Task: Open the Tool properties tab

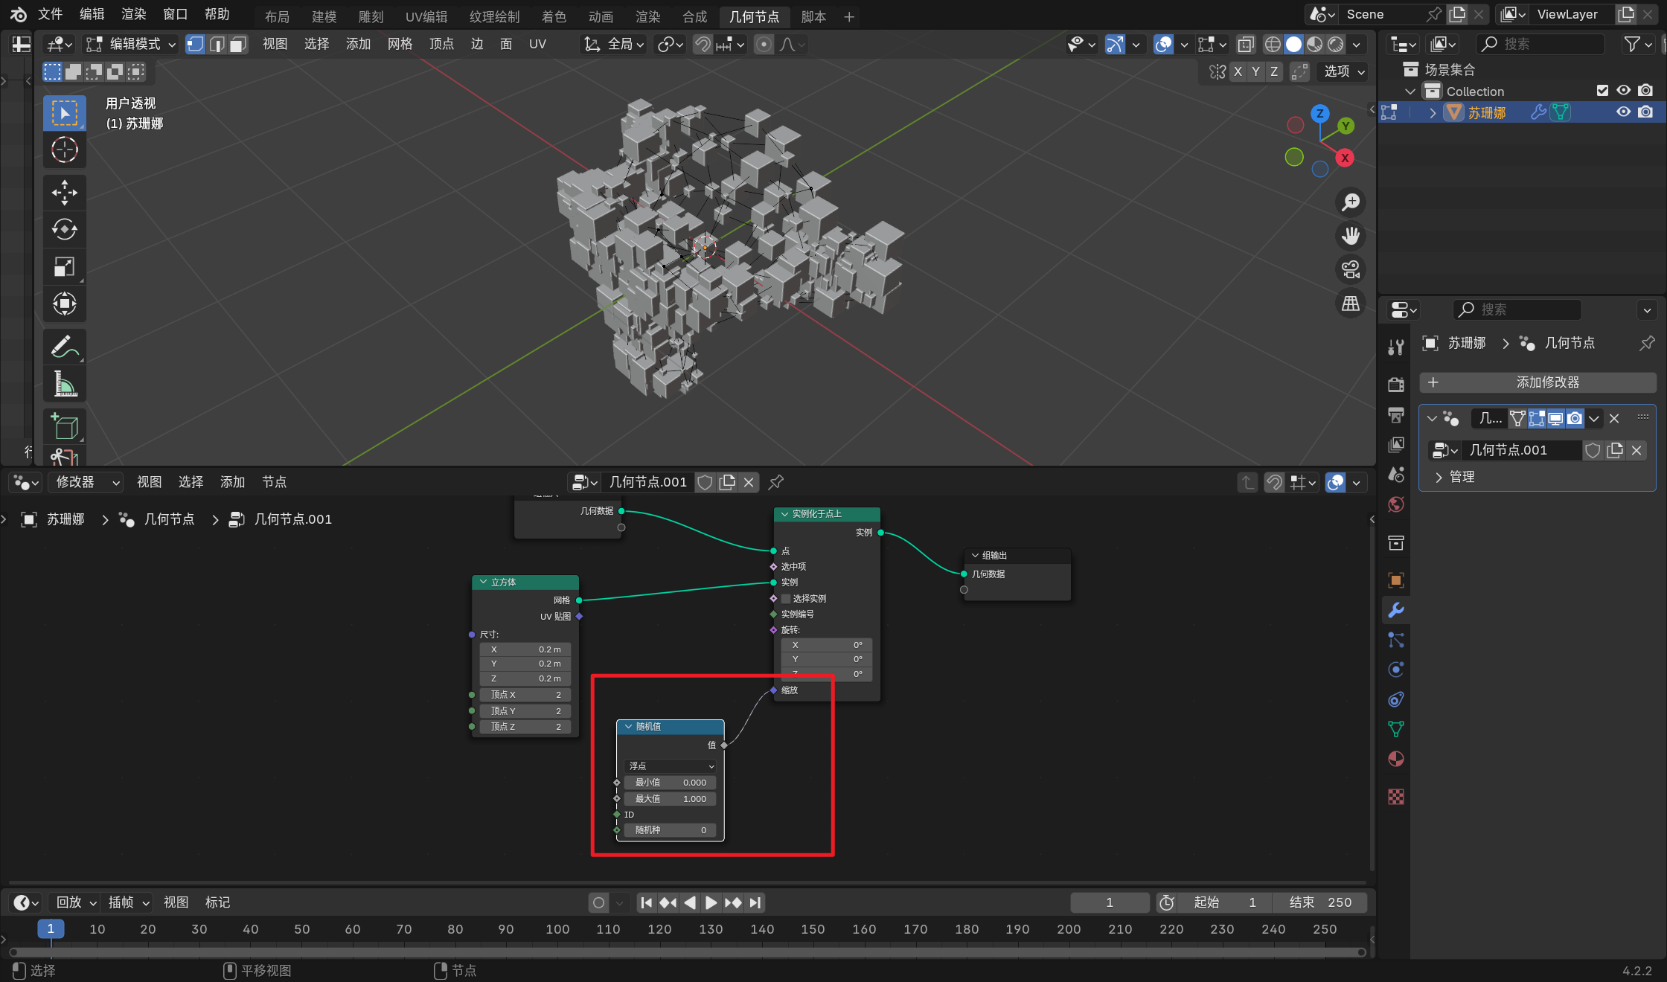Action: click(1396, 347)
